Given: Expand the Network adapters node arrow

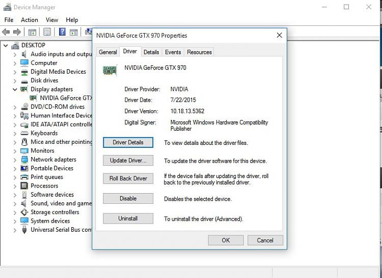Looking at the screenshot, I should pyautogui.click(x=15, y=160).
